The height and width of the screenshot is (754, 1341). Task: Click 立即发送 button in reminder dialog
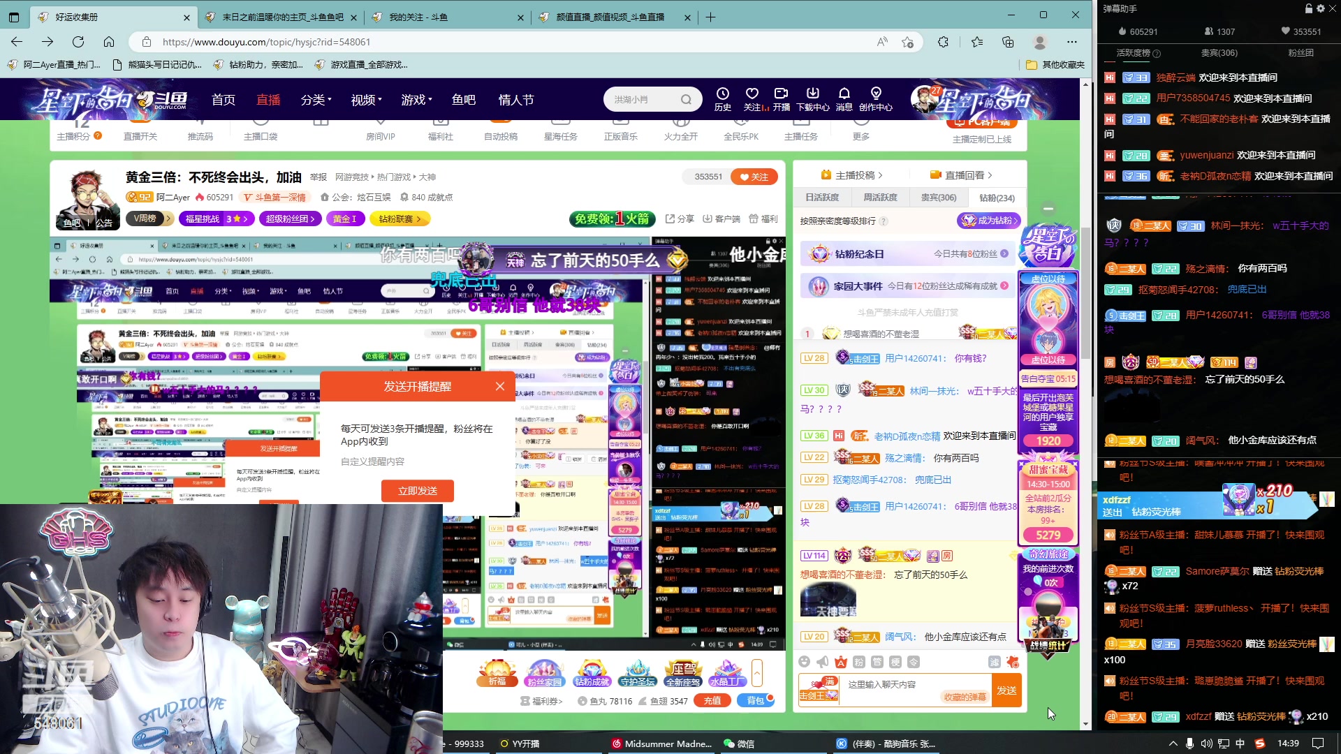(418, 491)
